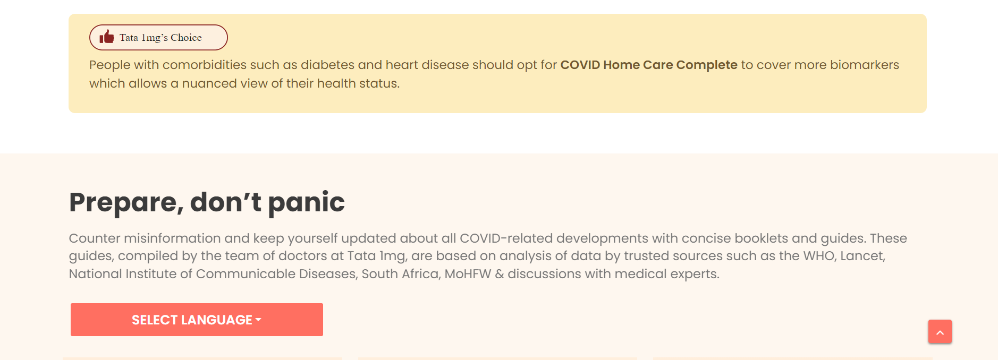Open the SELECT LANGUAGE dropdown
Image resolution: width=998 pixels, height=360 pixels.
(x=197, y=320)
